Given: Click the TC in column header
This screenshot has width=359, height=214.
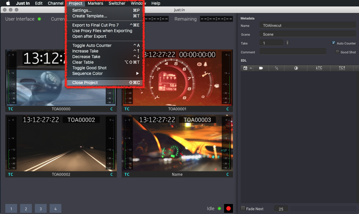Looking at the screenshot, I should point(319,68).
